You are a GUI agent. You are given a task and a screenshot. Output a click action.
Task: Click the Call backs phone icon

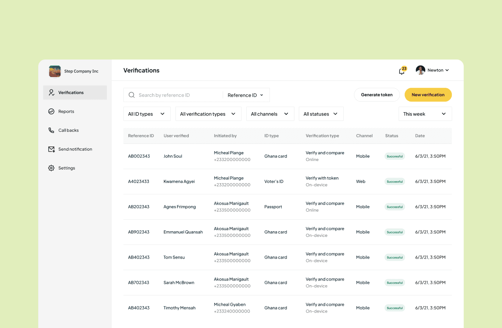[x=51, y=130]
